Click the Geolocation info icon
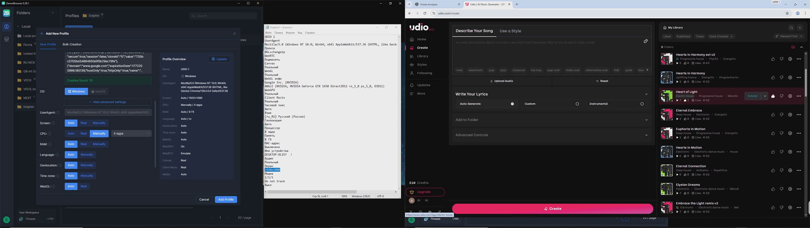Viewport: 810px width, 228px height. (60, 166)
